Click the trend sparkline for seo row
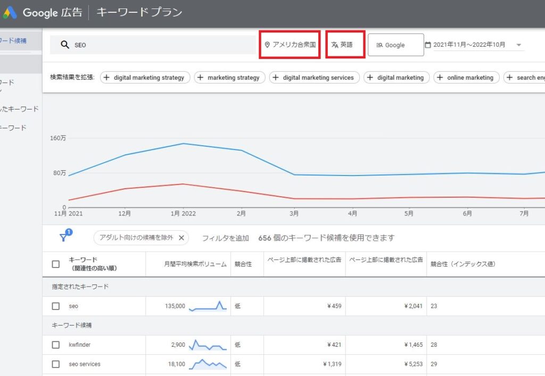Image resolution: width=545 pixels, height=376 pixels. [208, 306]
